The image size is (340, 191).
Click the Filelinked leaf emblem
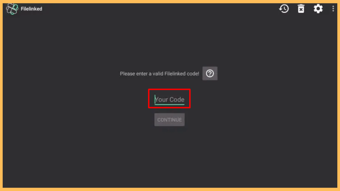coord(12,9)
